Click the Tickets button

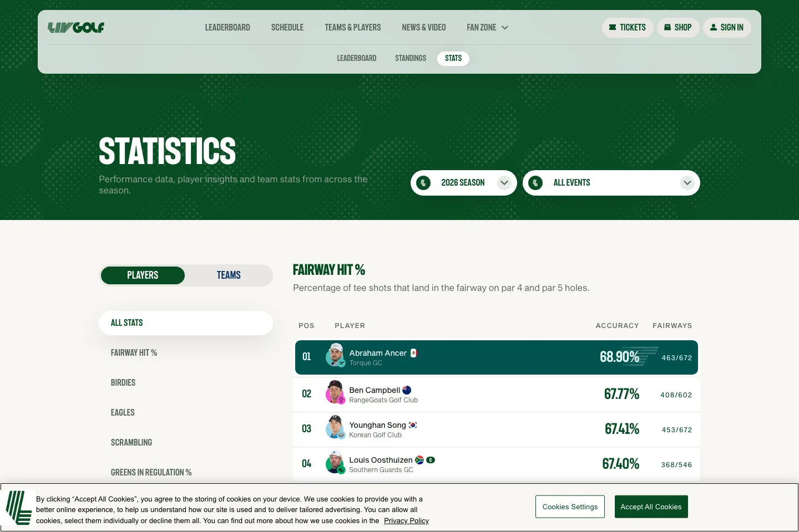point(628,27)
